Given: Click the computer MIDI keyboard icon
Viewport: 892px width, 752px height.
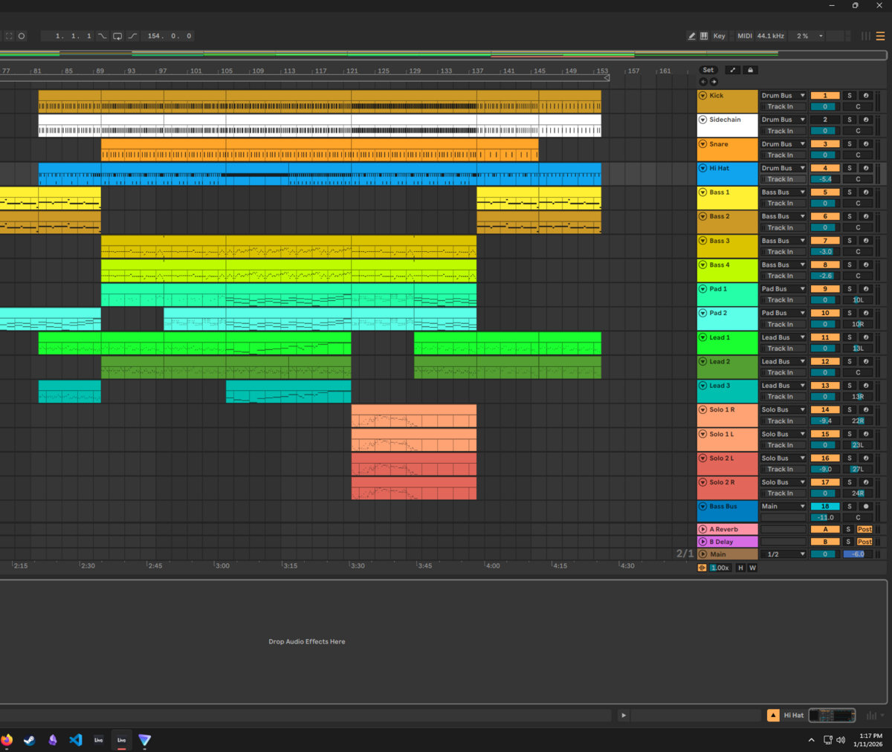Looking at the screenshot, I should (x=704, y=36).
